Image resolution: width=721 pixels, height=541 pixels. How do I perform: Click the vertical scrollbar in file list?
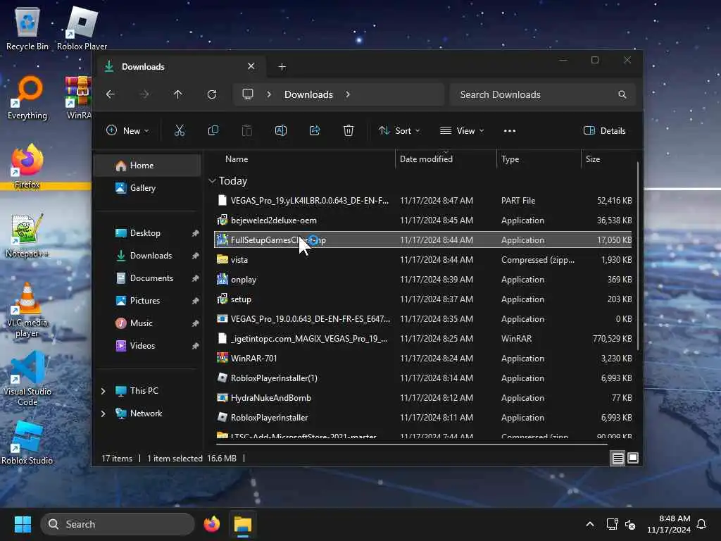point(638,255)
